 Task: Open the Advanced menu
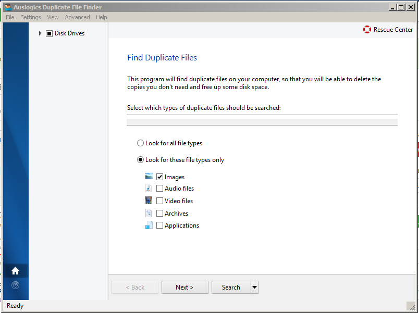77,17
